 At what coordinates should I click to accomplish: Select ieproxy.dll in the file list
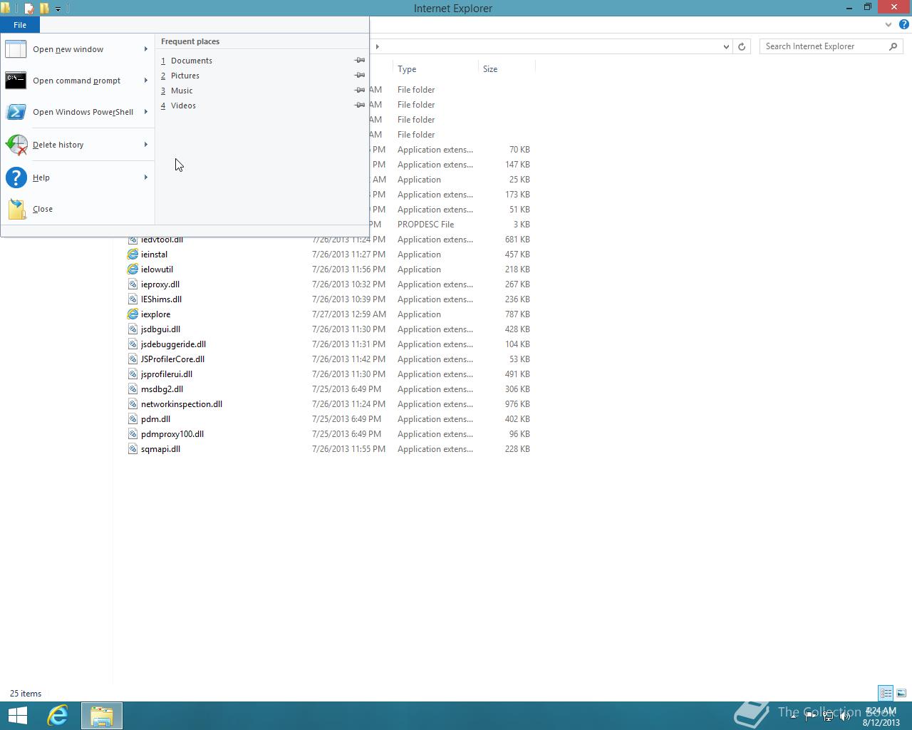[x=160, y=284]
